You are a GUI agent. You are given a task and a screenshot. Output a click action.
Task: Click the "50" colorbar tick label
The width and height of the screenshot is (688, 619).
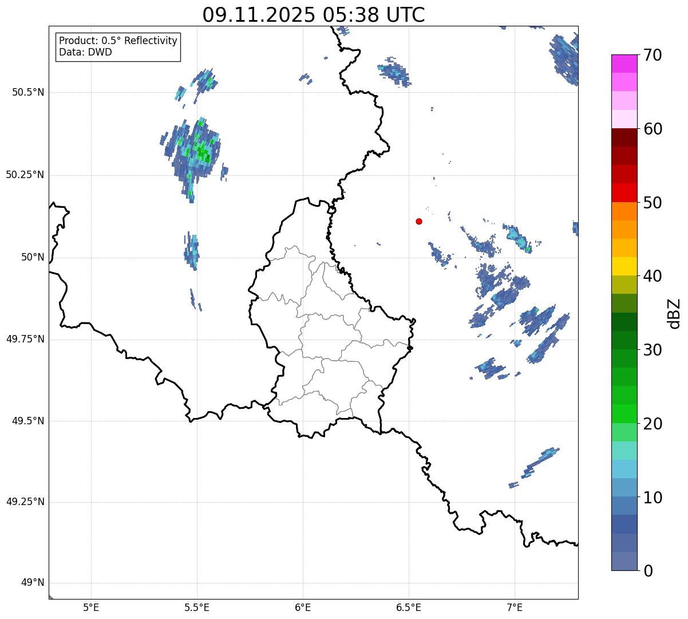click(x=652, y=203)
